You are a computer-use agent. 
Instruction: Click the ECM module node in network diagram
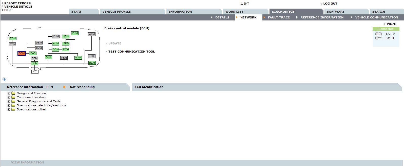[x=13, y=38]
